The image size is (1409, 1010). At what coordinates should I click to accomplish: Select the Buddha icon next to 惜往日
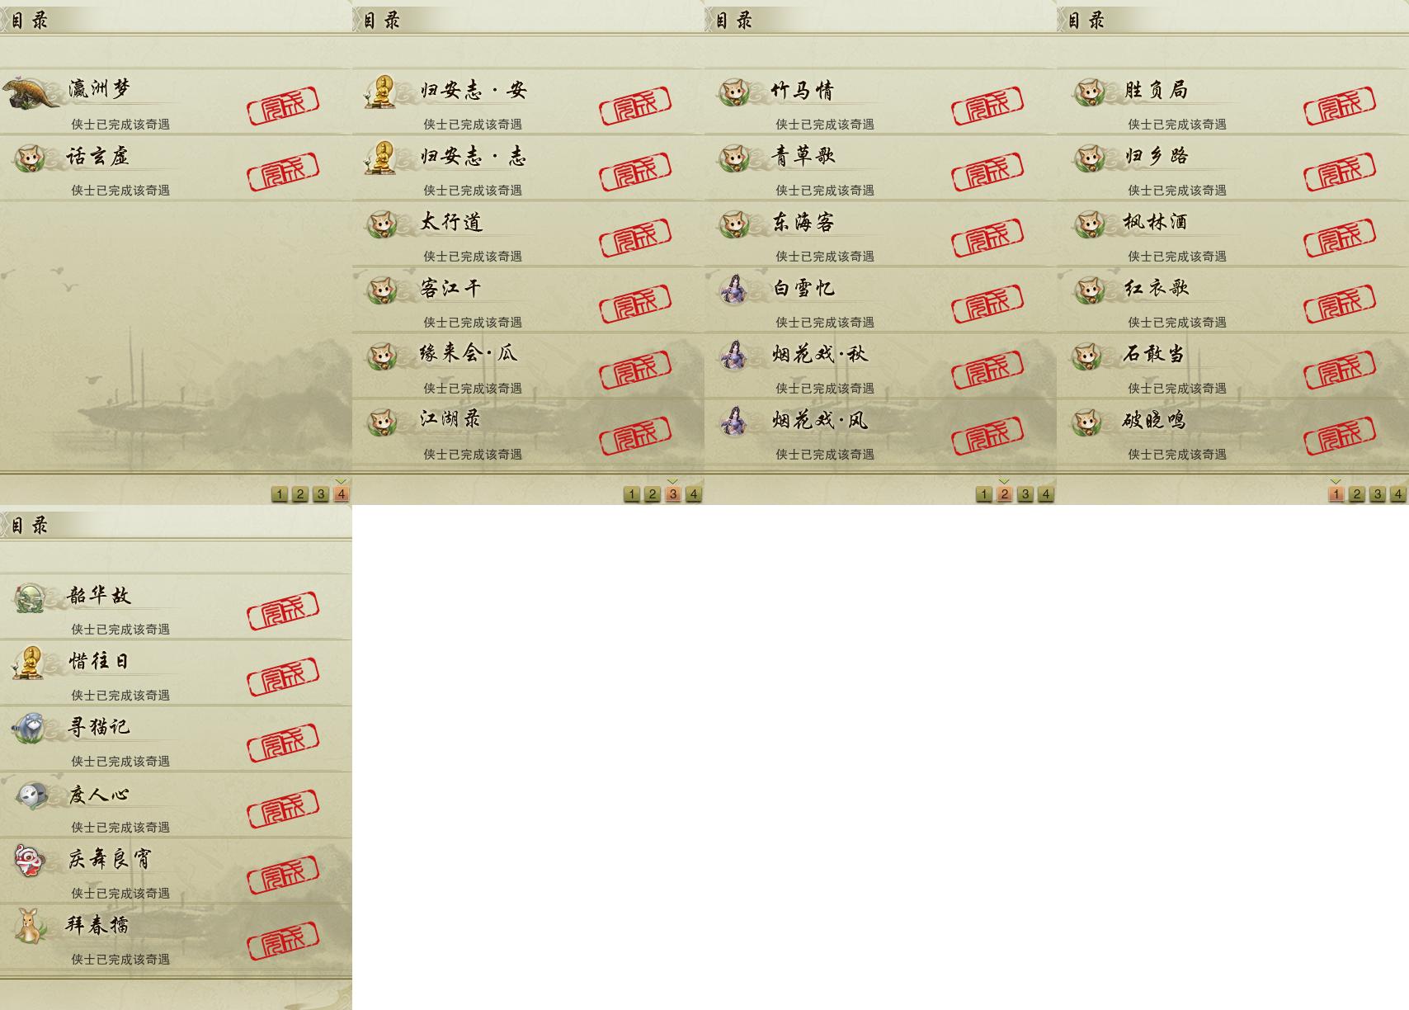click(29, 663)
